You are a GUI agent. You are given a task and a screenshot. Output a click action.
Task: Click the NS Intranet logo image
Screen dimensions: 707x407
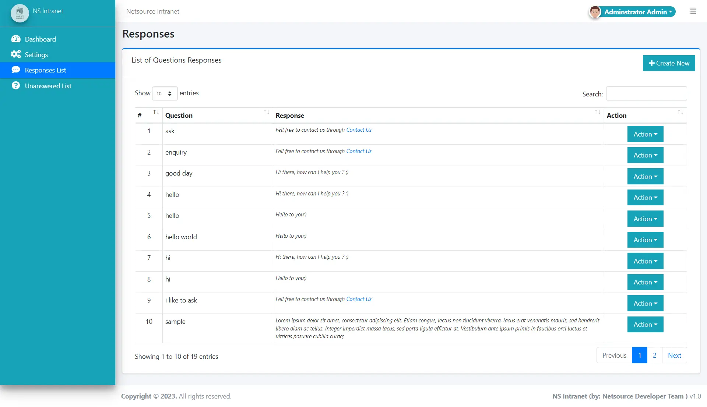tap(20, 13)
